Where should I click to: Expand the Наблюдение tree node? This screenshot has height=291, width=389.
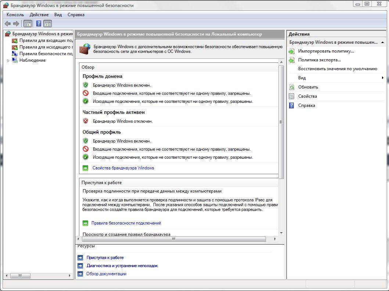[8, 61]
